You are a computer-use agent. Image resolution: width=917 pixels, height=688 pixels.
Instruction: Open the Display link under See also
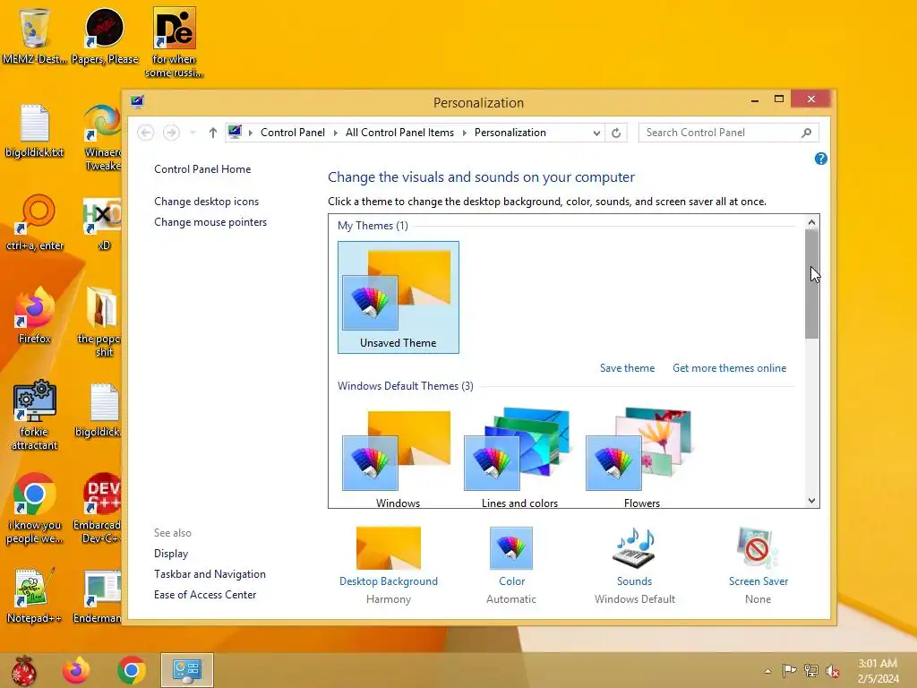(x=171, y=554)
